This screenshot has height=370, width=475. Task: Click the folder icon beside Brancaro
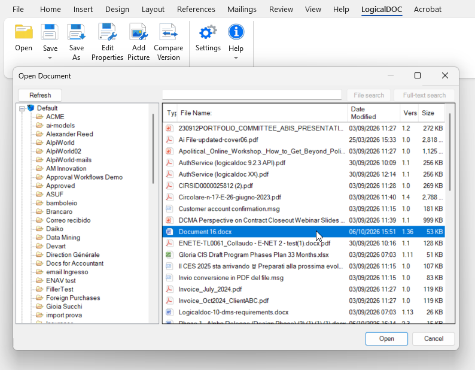tap(39, 211)
